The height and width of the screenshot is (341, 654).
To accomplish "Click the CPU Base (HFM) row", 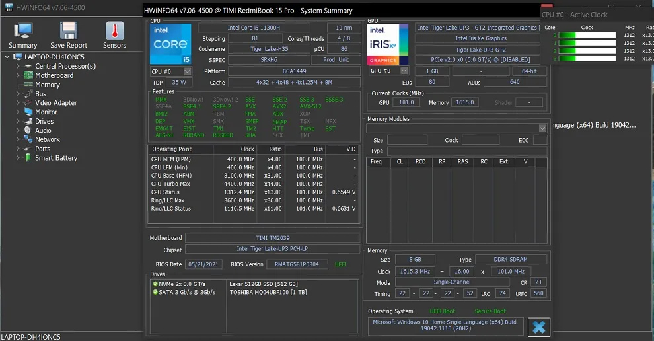I will point(254,176).
